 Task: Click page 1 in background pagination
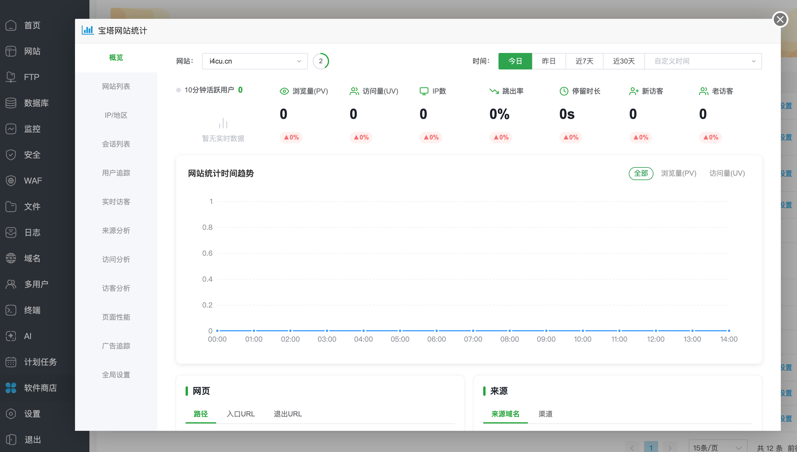pyautogui.click(x=651, y=447)
